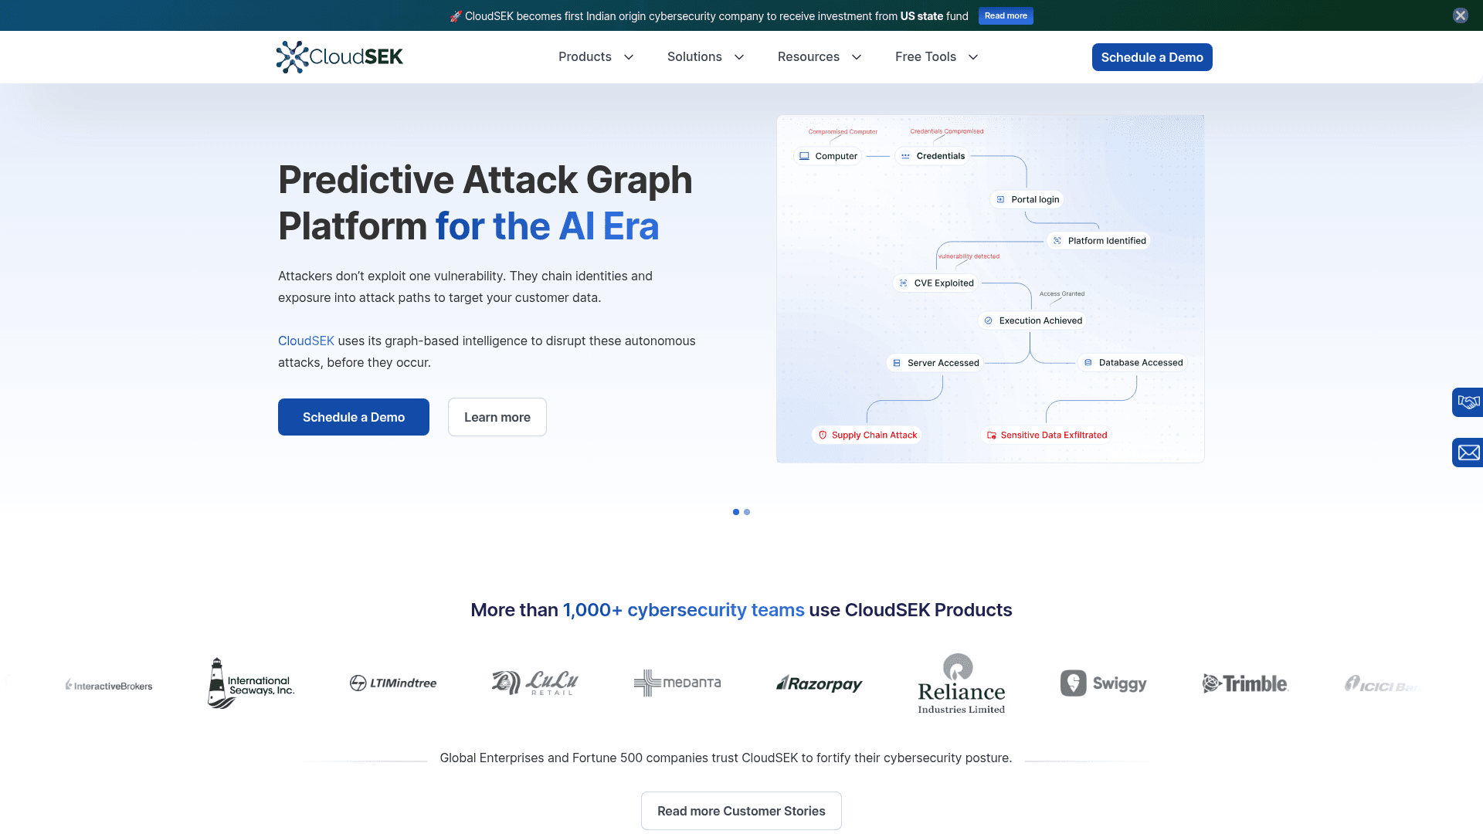Click the Sensitive Data Exfiltrated node
Viewport: 1483px width, 834px height.
point(1047,436)
